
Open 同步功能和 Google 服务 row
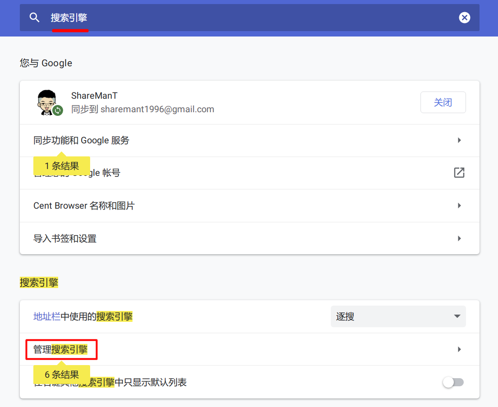pyautogui.click(x=249, y=141)
